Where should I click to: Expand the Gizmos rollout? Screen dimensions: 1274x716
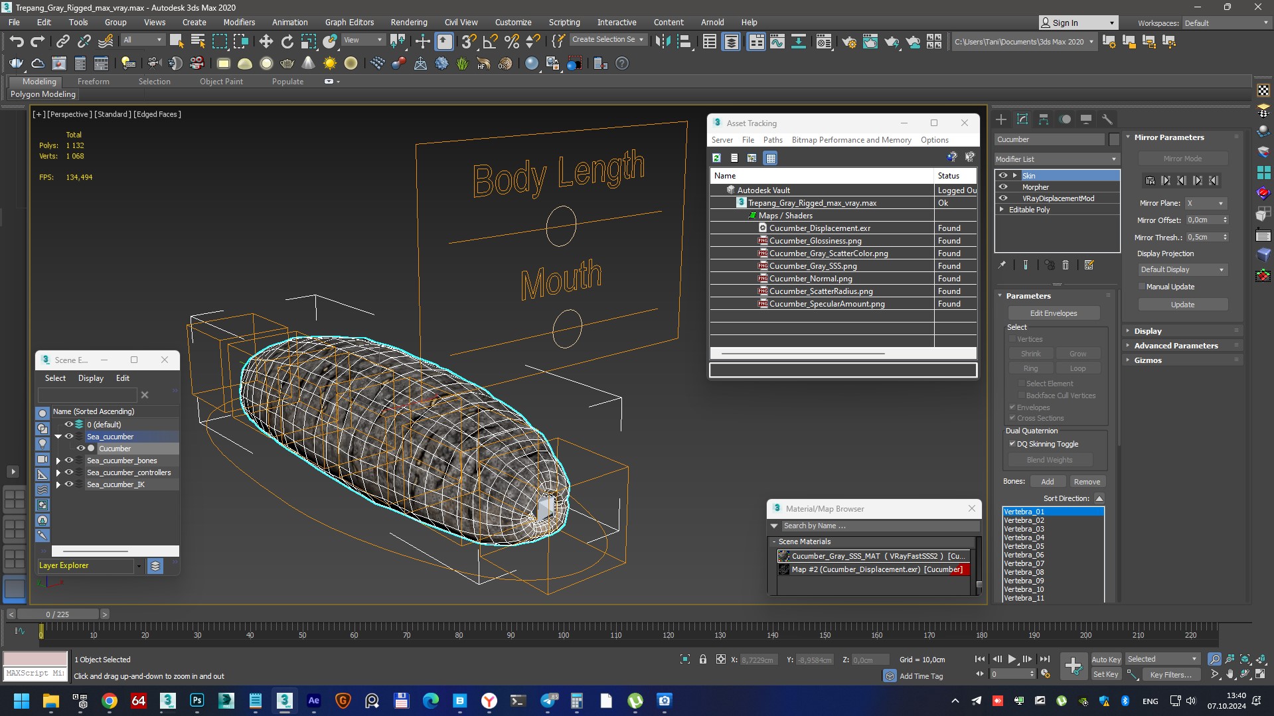(x=1148, y=360)
